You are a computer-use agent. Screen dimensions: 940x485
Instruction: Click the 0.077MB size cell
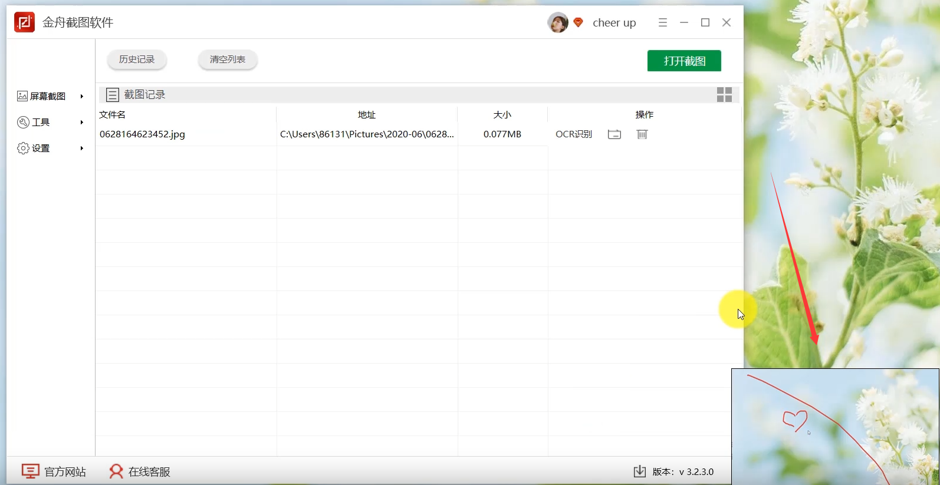pyautogui.click(x=502, y=134)
